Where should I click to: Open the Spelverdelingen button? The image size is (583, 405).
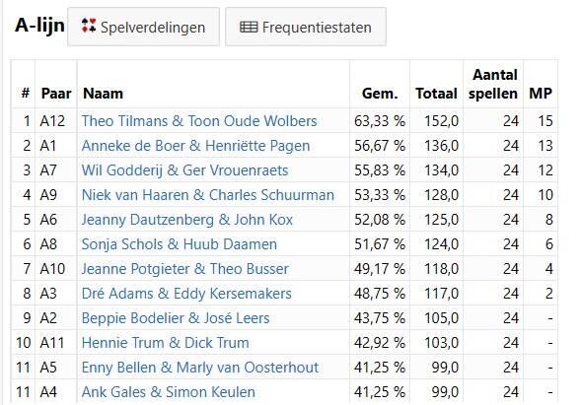(143, 27)
